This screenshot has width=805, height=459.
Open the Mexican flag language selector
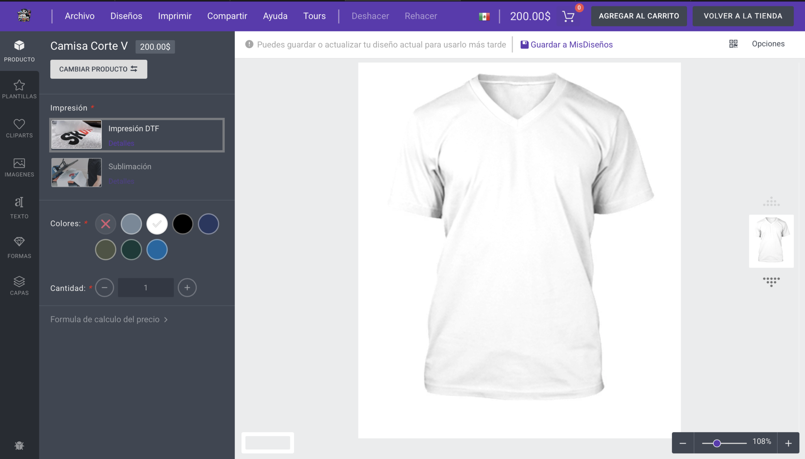coord(484,16)
